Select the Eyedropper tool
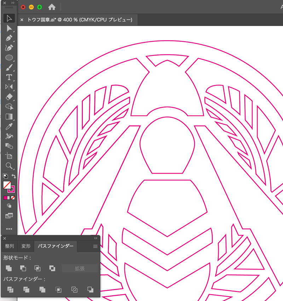This screenshot has height=301, width=283. (9, 126)
